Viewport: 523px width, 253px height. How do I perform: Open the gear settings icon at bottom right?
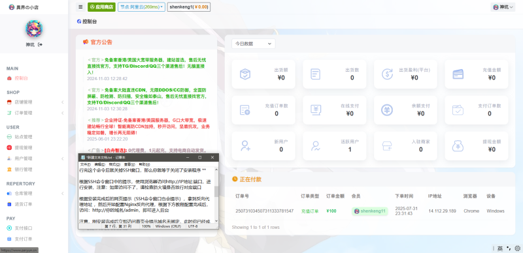518,248
